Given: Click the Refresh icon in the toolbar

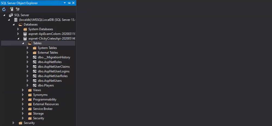Looking at the screenshot, I should [4, 9].
